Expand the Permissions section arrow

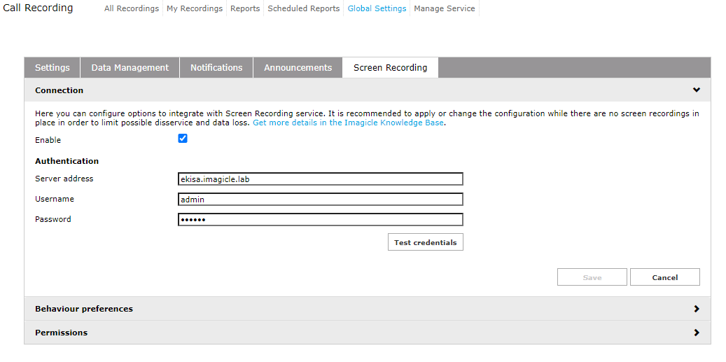coord(696,333)
